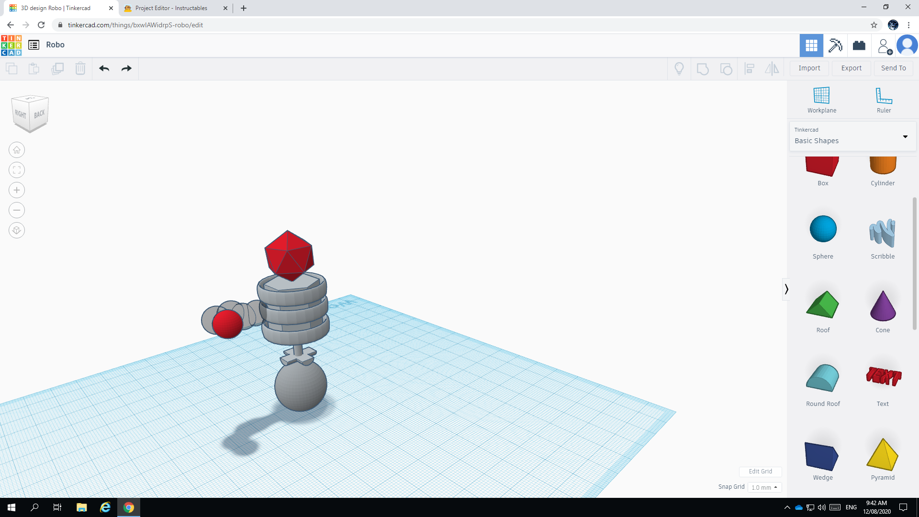This screenshot has width=919, height=517.
Task: Show hidden system tray icons
Action: (787, 507)
